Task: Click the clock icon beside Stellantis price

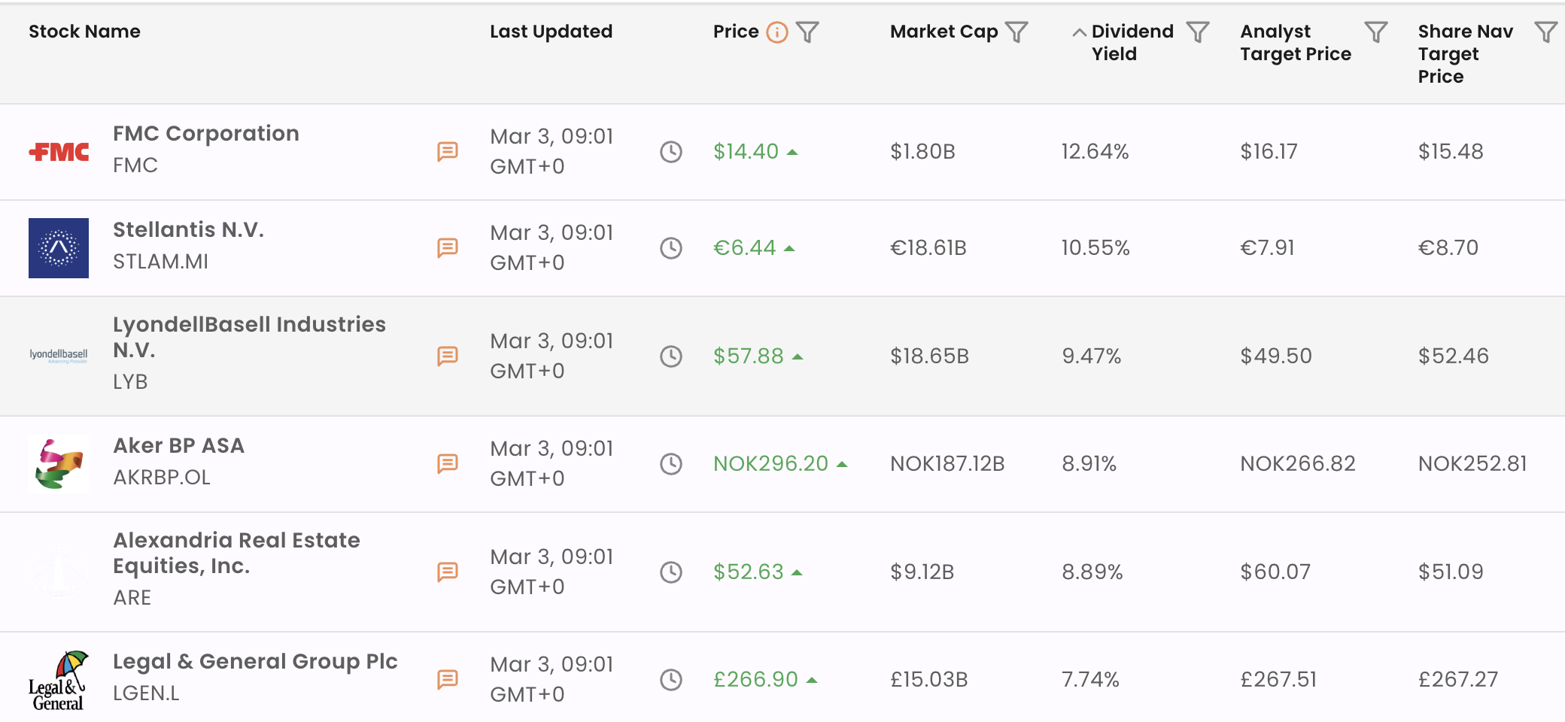Action: (671, 247)
